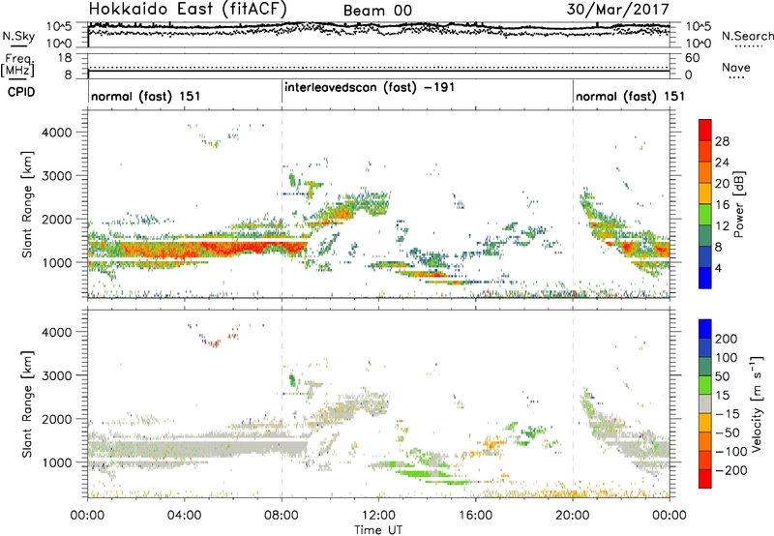Select the 'N.Sky' legend label
The width and height of the screenshot is (774, 536).
[18, 36]
